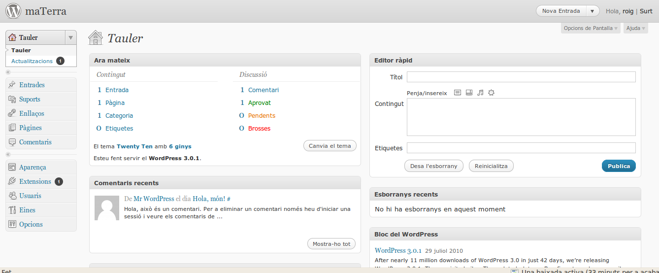This screenshot has width=659, height=273.
Task: Collapse the upper sidebar menu separator arrow
Action: [8, 72]
